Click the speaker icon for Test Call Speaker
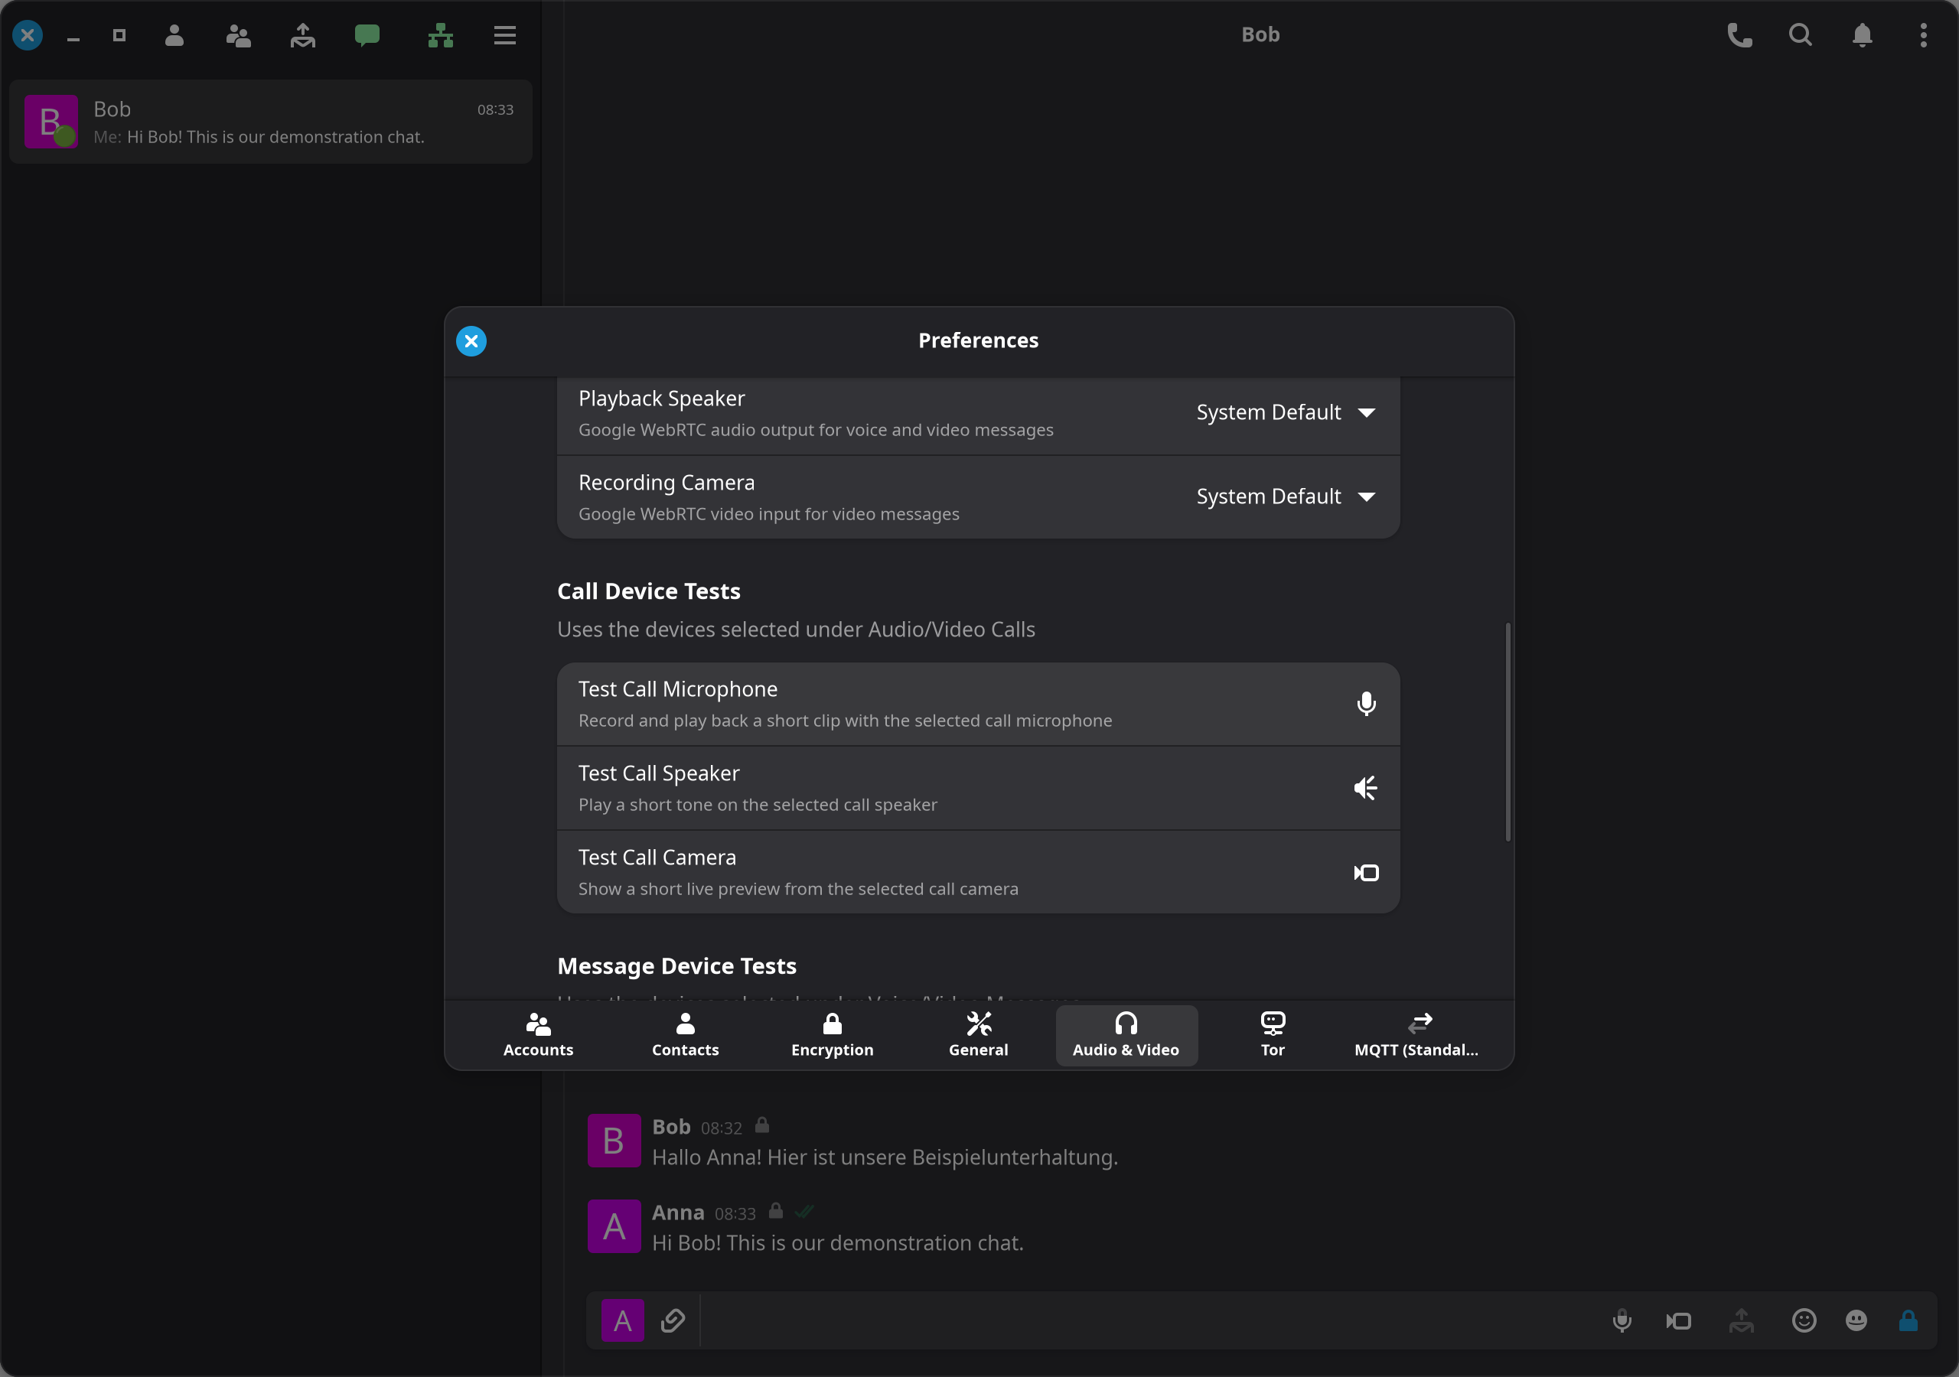Image resolution: width=1959 pixels, height=1377 pixels. tap(1366, 787)
